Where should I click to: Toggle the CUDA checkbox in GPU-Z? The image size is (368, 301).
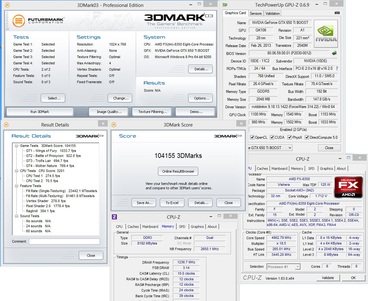coord(272,137)
